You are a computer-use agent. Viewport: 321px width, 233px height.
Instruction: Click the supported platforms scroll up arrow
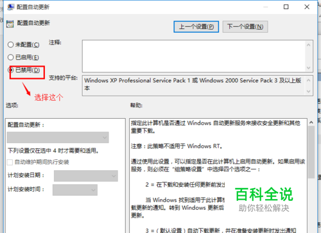[x=308, y=80]
